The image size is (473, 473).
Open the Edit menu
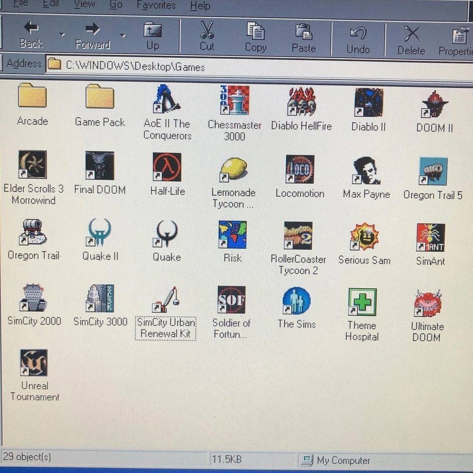click(51, 4)
